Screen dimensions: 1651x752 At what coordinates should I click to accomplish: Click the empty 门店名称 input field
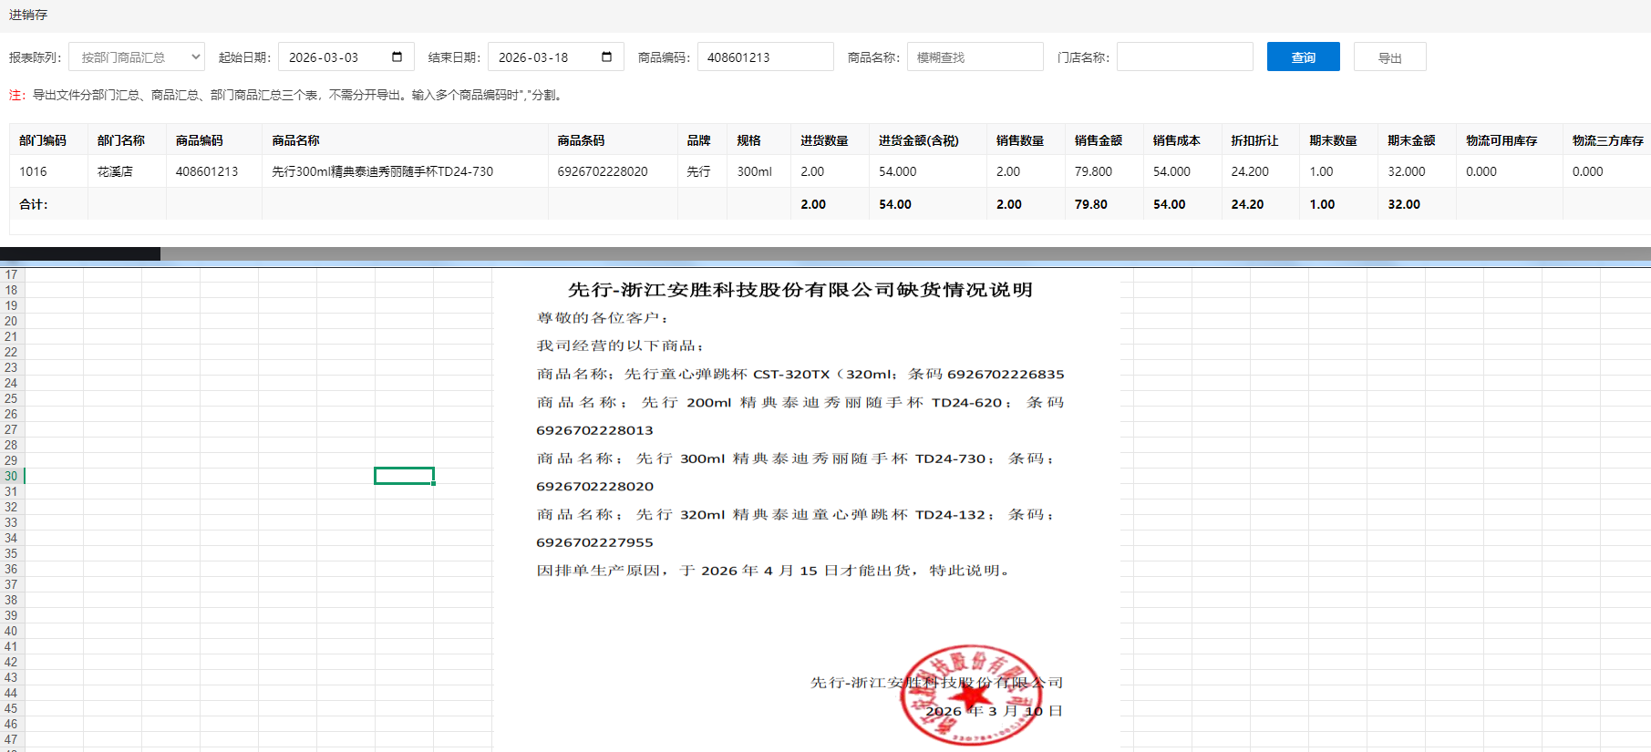point(1184,57)
